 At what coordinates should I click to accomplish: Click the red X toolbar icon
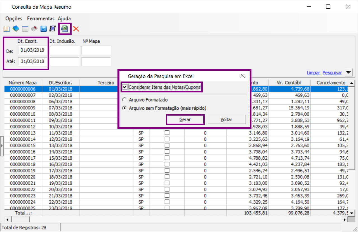[76, 29]
